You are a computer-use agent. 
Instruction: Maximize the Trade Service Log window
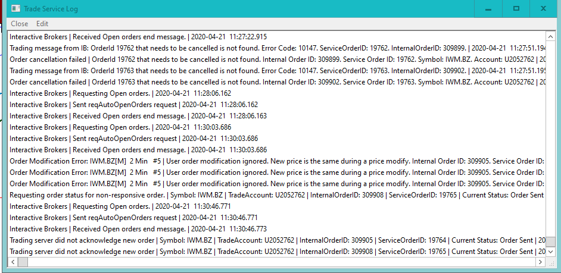tap(516, 9)
